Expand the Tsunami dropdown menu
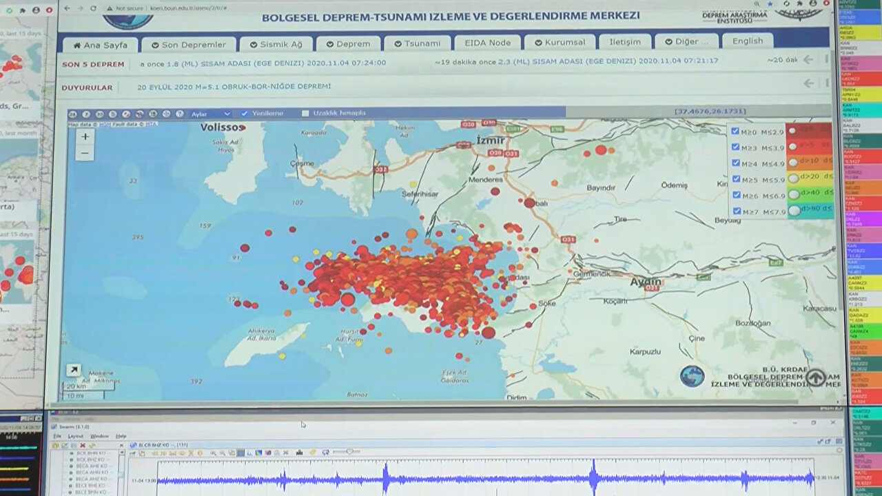 click(417, 43)
